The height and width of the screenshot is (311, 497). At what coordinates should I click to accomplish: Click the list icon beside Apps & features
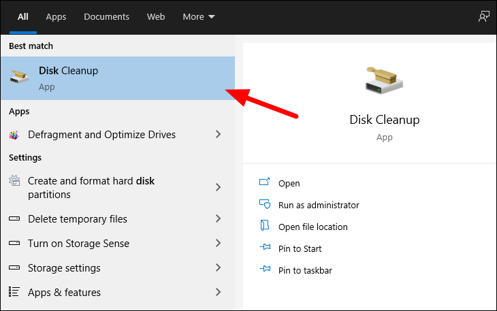click(14, 292)
